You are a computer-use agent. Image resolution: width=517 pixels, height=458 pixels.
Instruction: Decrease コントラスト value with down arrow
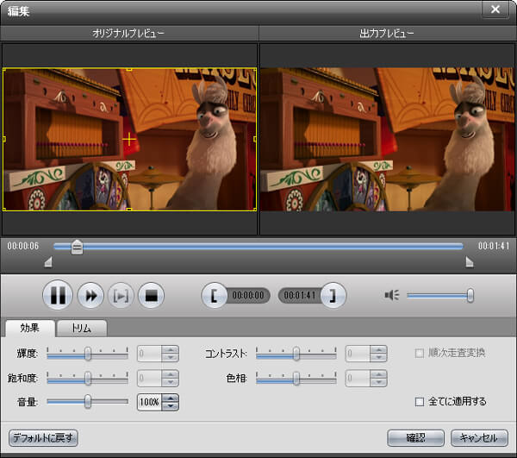378,358
